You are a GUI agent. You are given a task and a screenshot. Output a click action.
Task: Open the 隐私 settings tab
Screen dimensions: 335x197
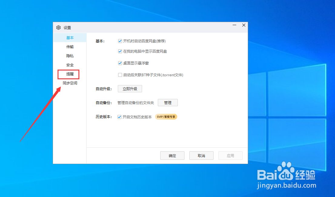[x=70, y=56]
